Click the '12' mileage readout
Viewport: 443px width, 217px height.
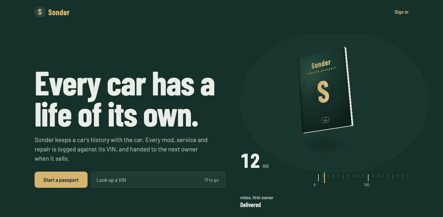250,161
